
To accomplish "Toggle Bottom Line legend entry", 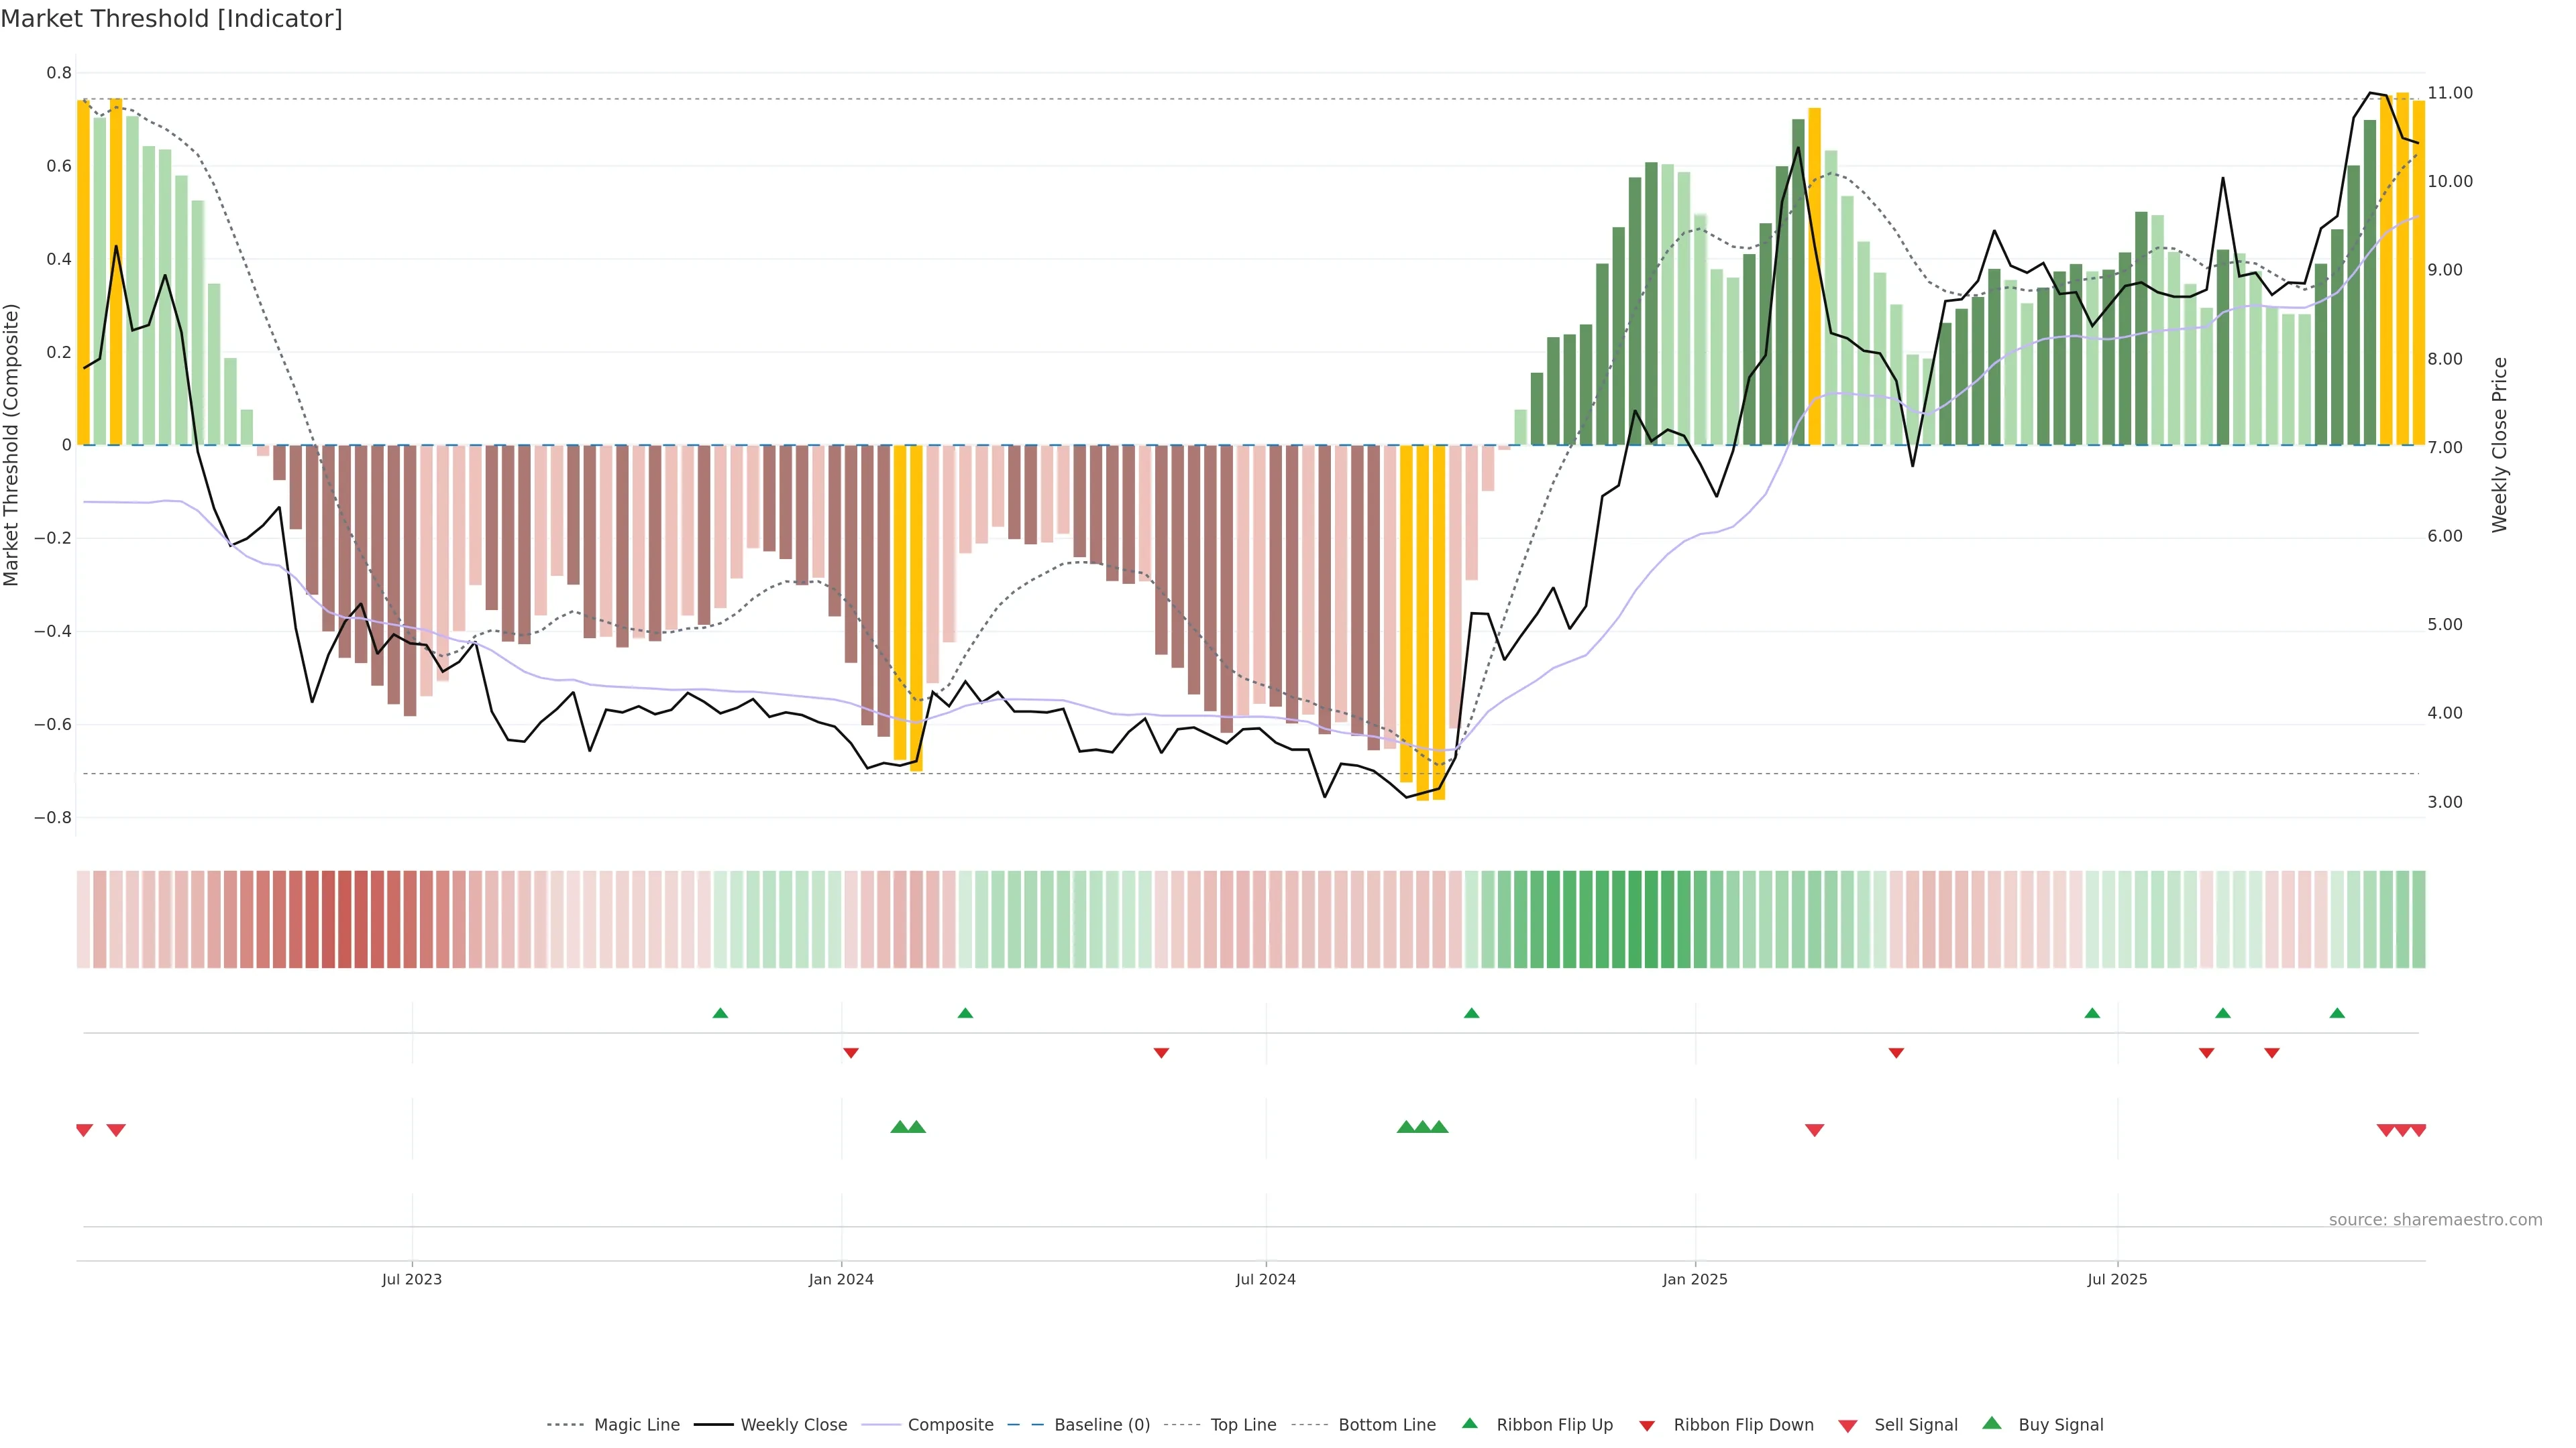I will (x=1386, y=1424).
